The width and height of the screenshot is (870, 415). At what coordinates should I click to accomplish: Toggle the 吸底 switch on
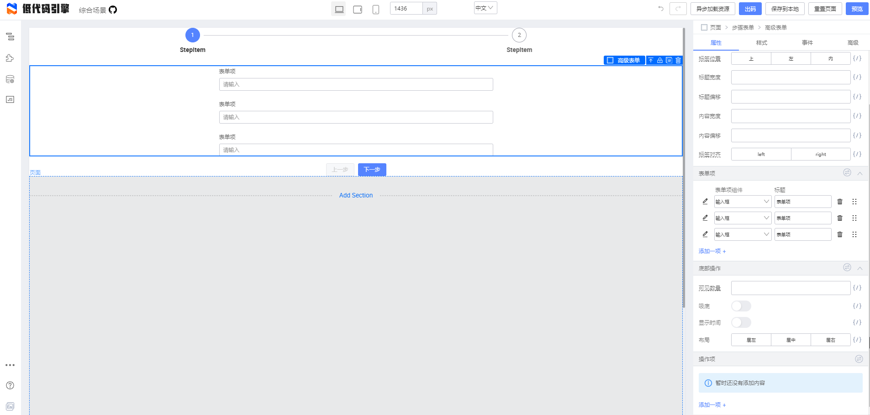click(741, 306)
